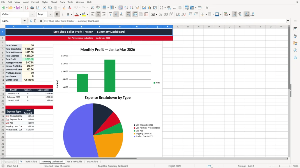Viewport: 300px width, 168px height.
Task: Toggle Italic formatting
Action: point(63,14)
